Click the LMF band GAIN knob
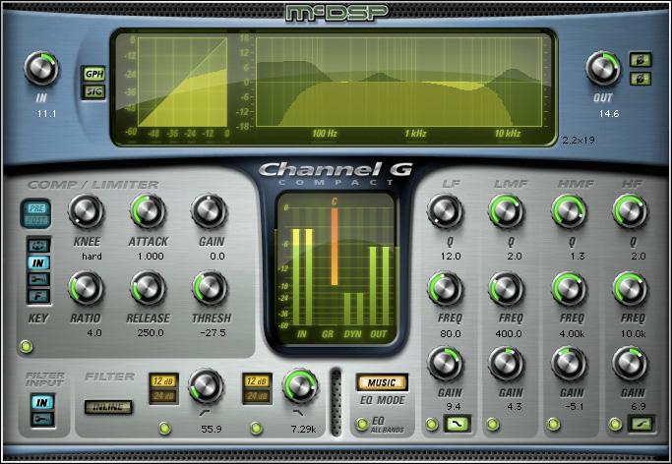Image resolution: width=672 pixels, height=464 pixels. (x=506, y=364)
